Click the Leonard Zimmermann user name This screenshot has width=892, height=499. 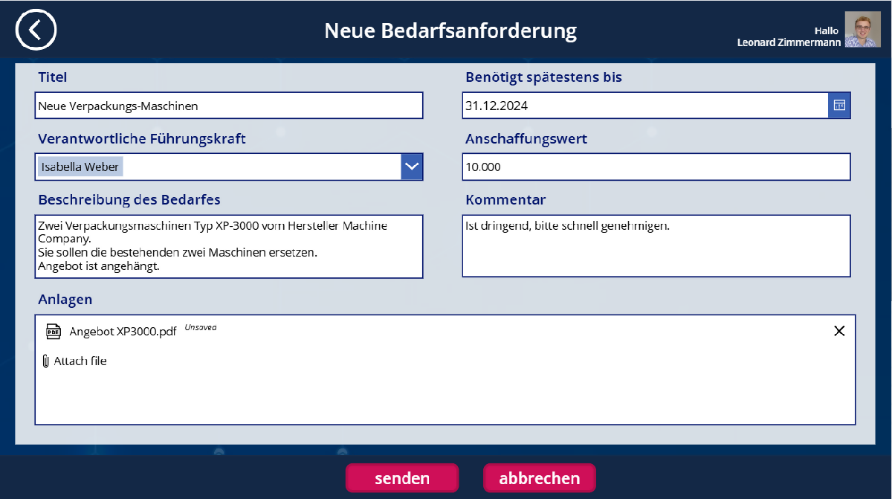(x=789, y=42)
